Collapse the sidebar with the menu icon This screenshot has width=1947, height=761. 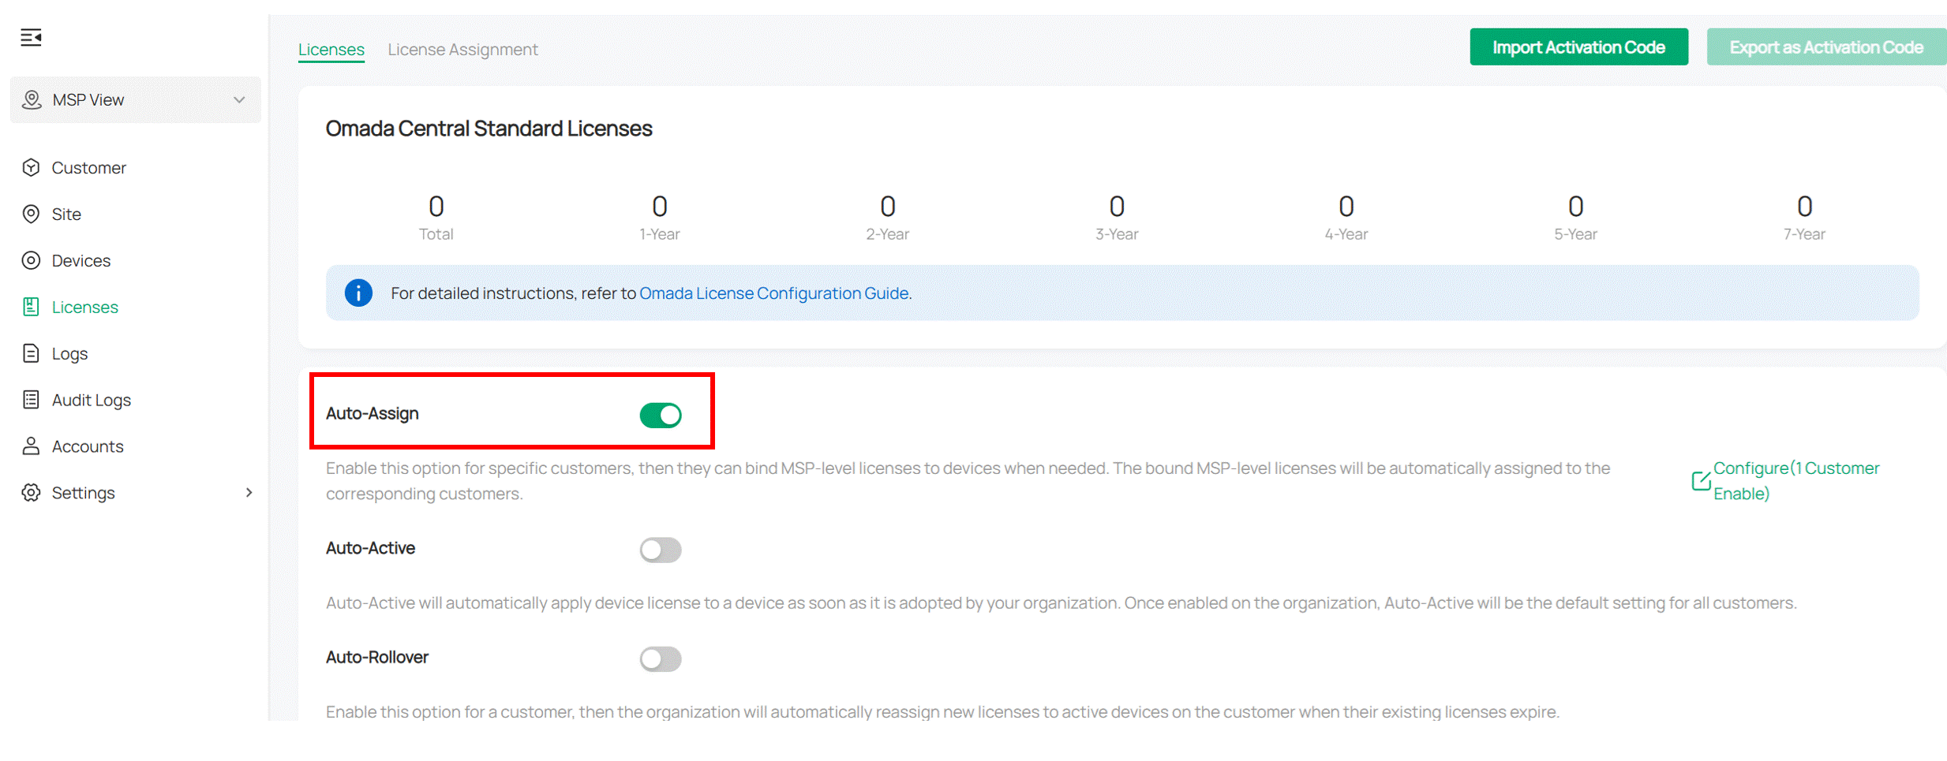coord(31,37)
